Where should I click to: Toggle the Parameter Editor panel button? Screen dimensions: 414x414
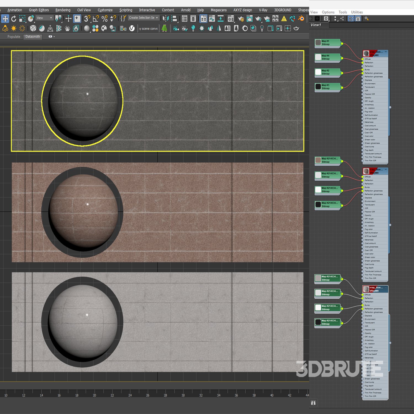pos(358,18)
